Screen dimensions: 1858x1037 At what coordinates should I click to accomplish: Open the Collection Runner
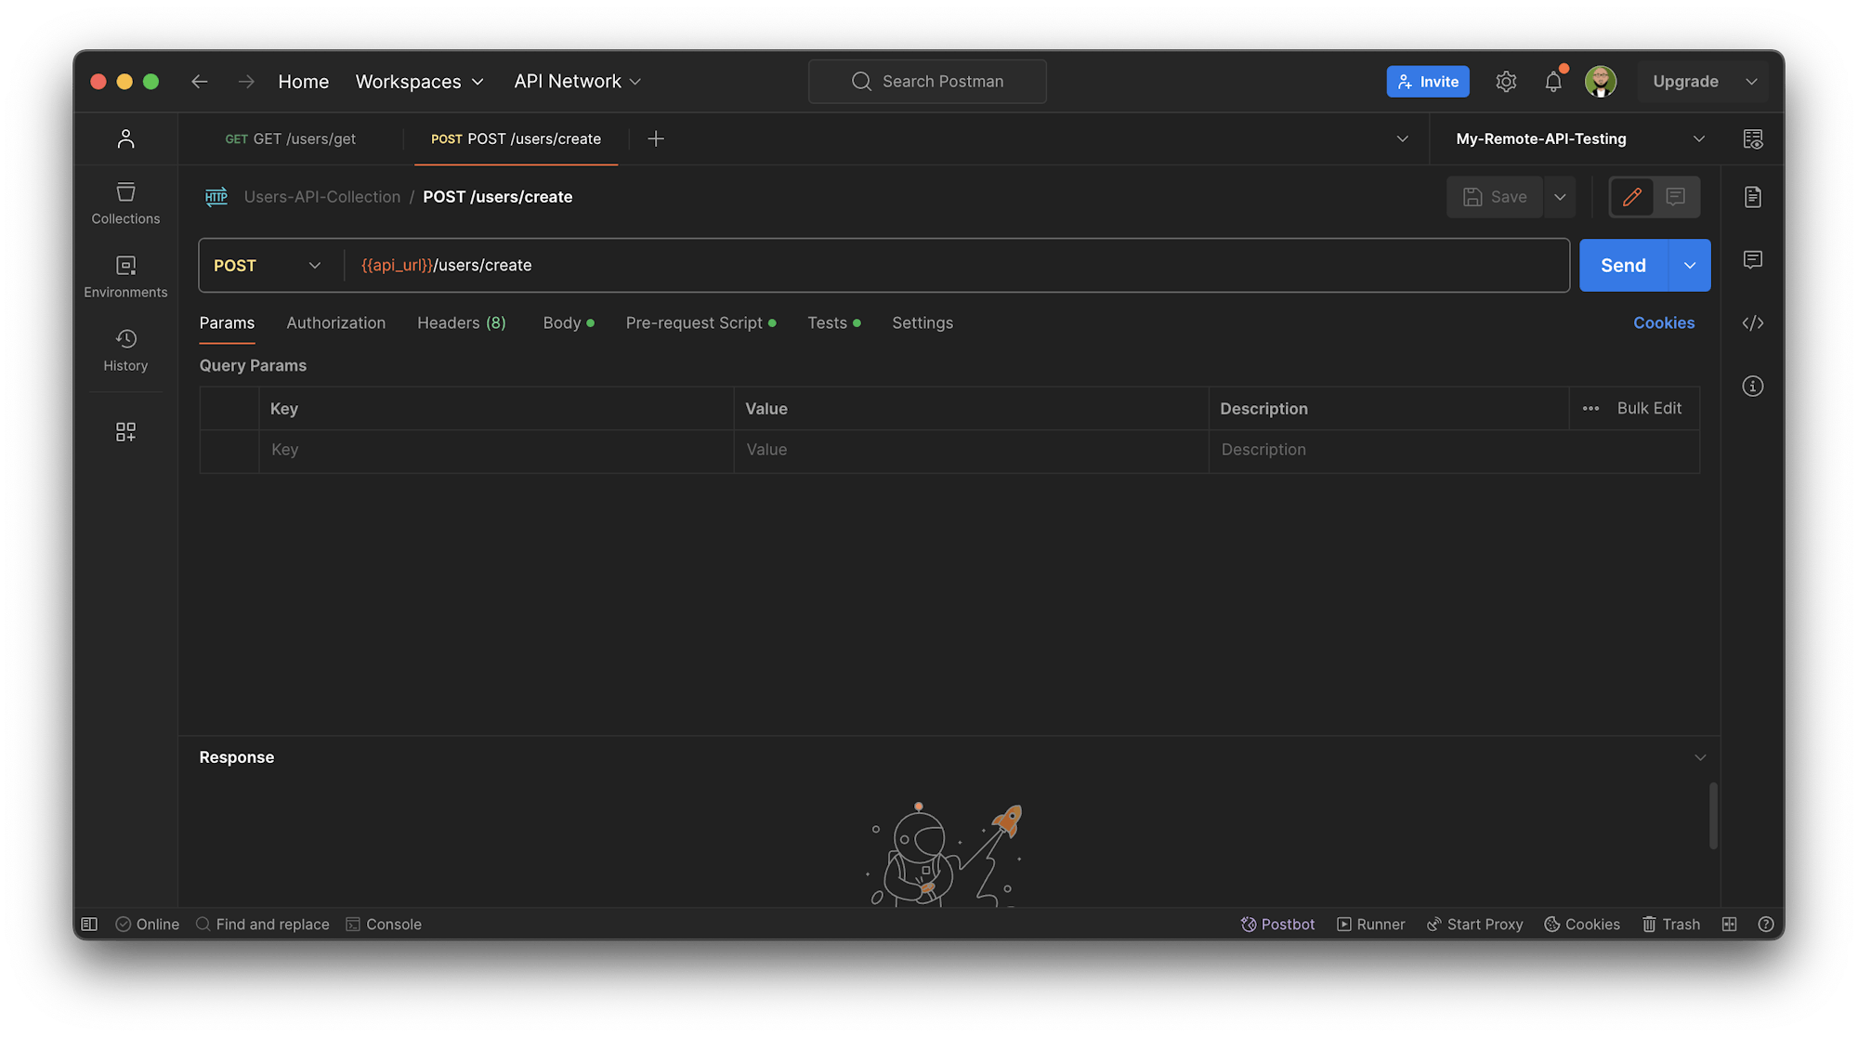[x=1371, y=924]
